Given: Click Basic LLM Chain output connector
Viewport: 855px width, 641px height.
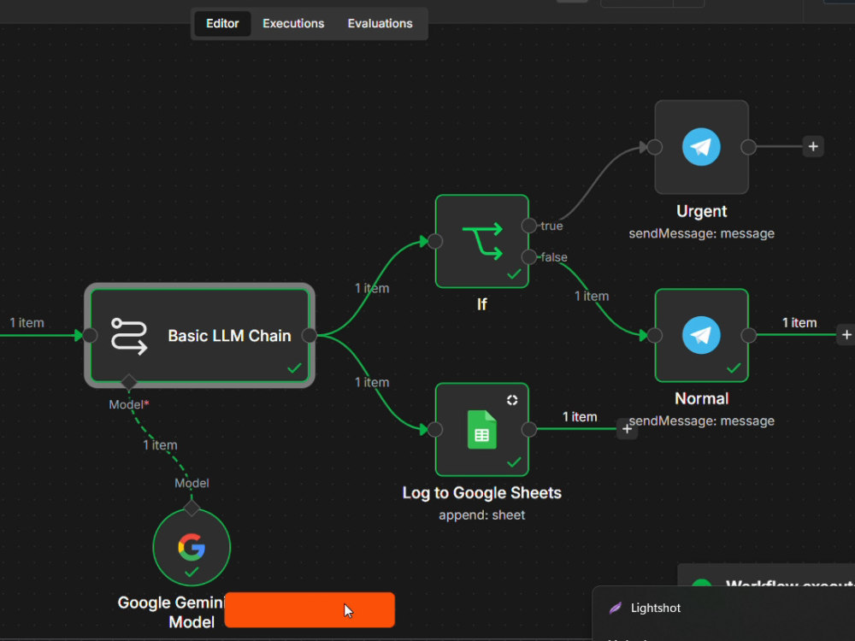Looking at the screenshot, I should [x=310, y=335].
